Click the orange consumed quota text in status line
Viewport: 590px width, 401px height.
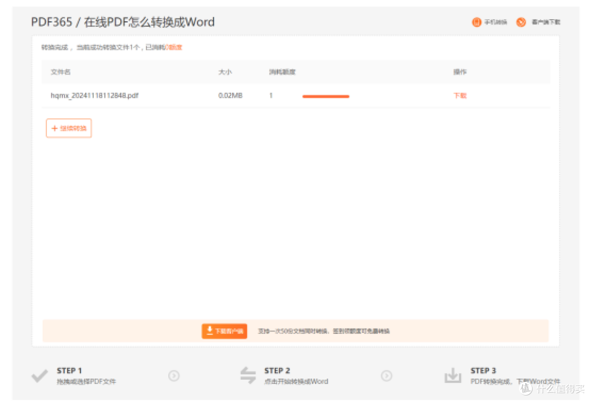[174, 48]
